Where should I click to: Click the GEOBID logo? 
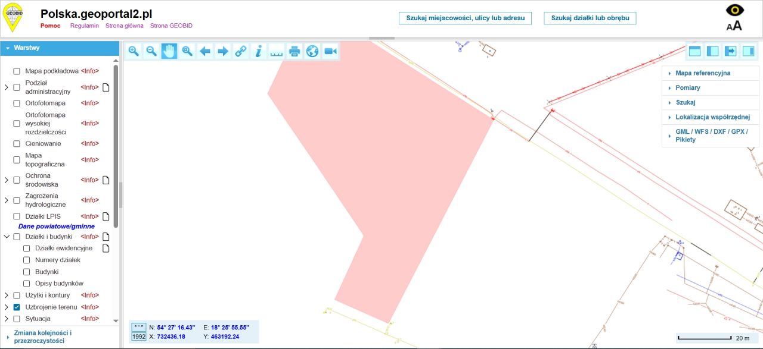point(13,17)
